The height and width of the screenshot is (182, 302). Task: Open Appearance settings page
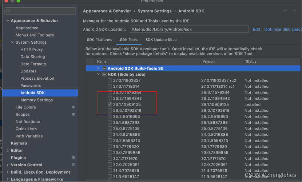tap(27, 28)
